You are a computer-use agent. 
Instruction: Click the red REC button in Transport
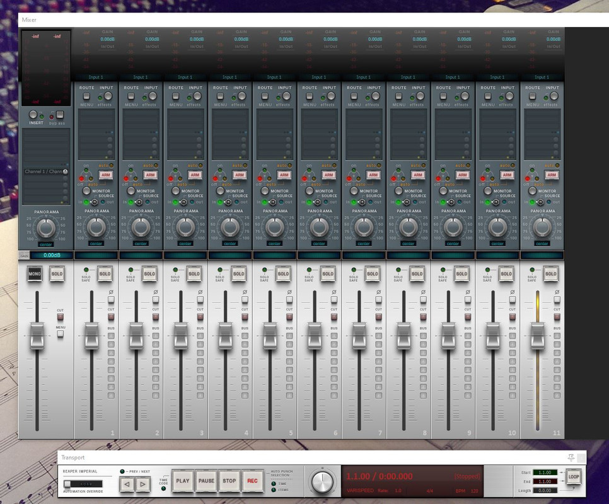click(x=252, y=481)
